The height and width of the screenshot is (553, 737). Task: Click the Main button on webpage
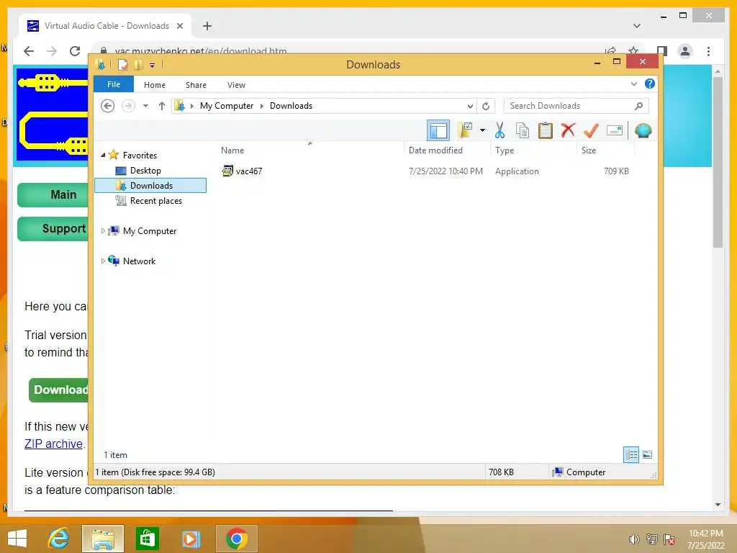[x=53, y=194]
